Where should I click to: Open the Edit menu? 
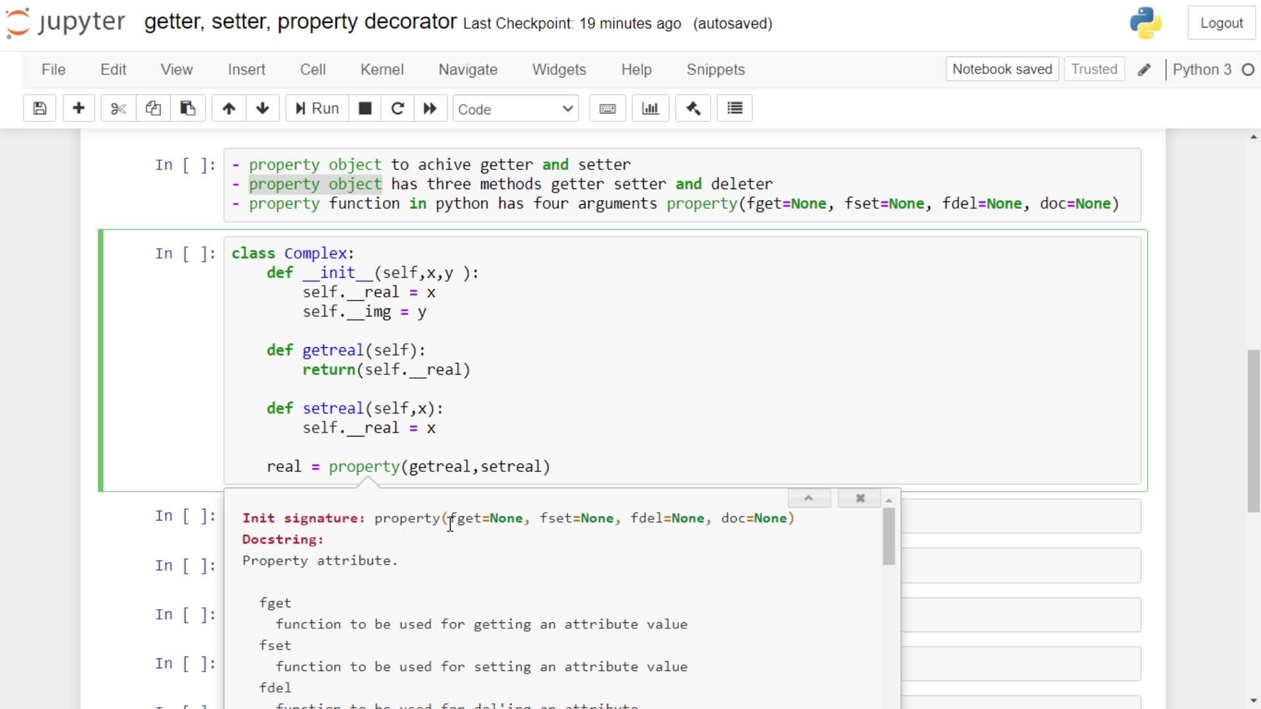coord(113,70)
